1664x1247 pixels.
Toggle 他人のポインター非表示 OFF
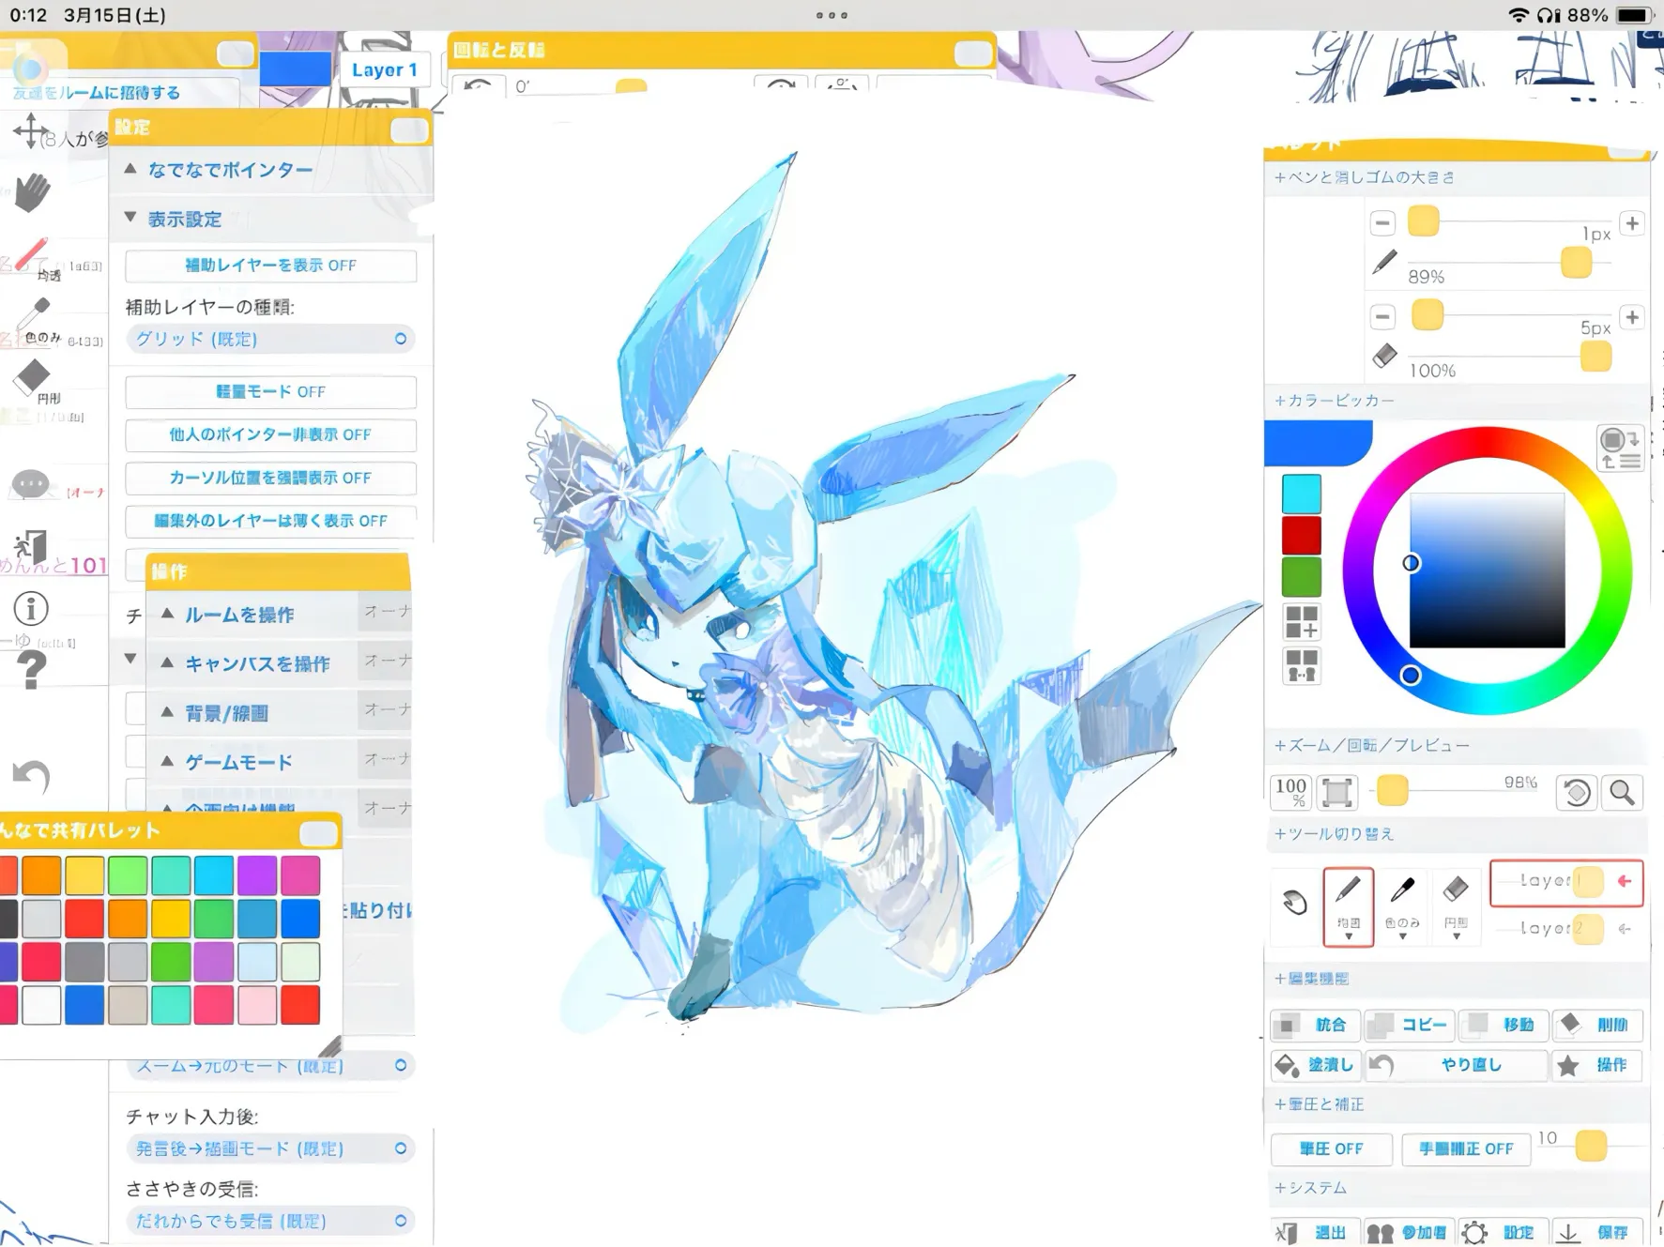[270, 435]
